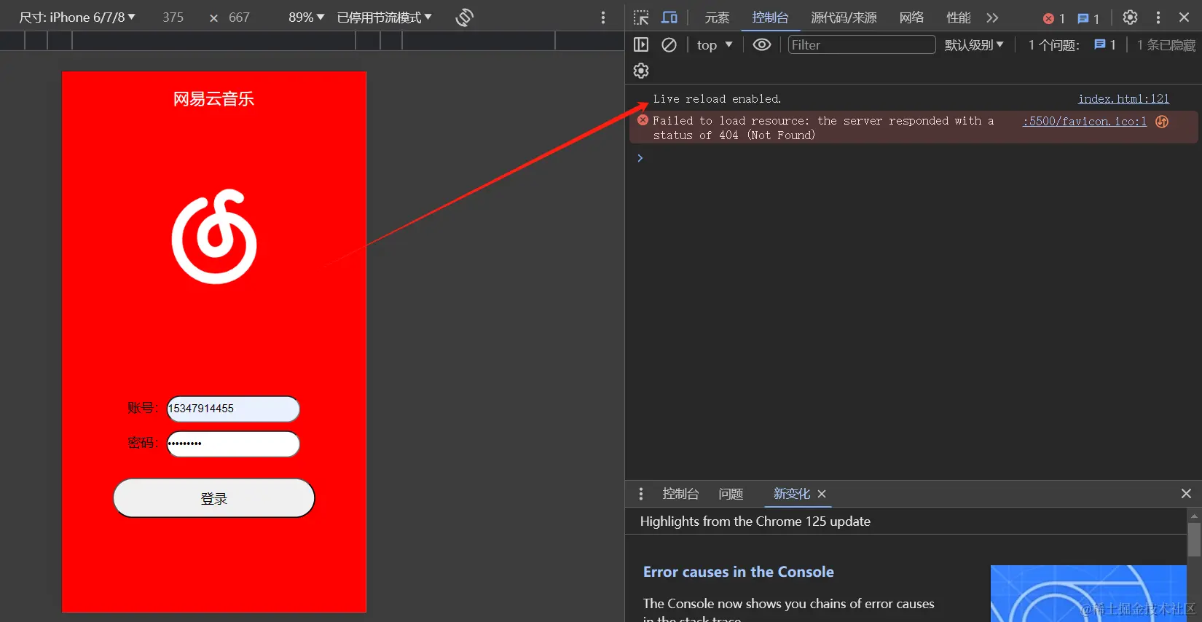This screenshot has width=1202, height=622.
Task: Toggle the device toolbar icon
Action: (669, 17)
